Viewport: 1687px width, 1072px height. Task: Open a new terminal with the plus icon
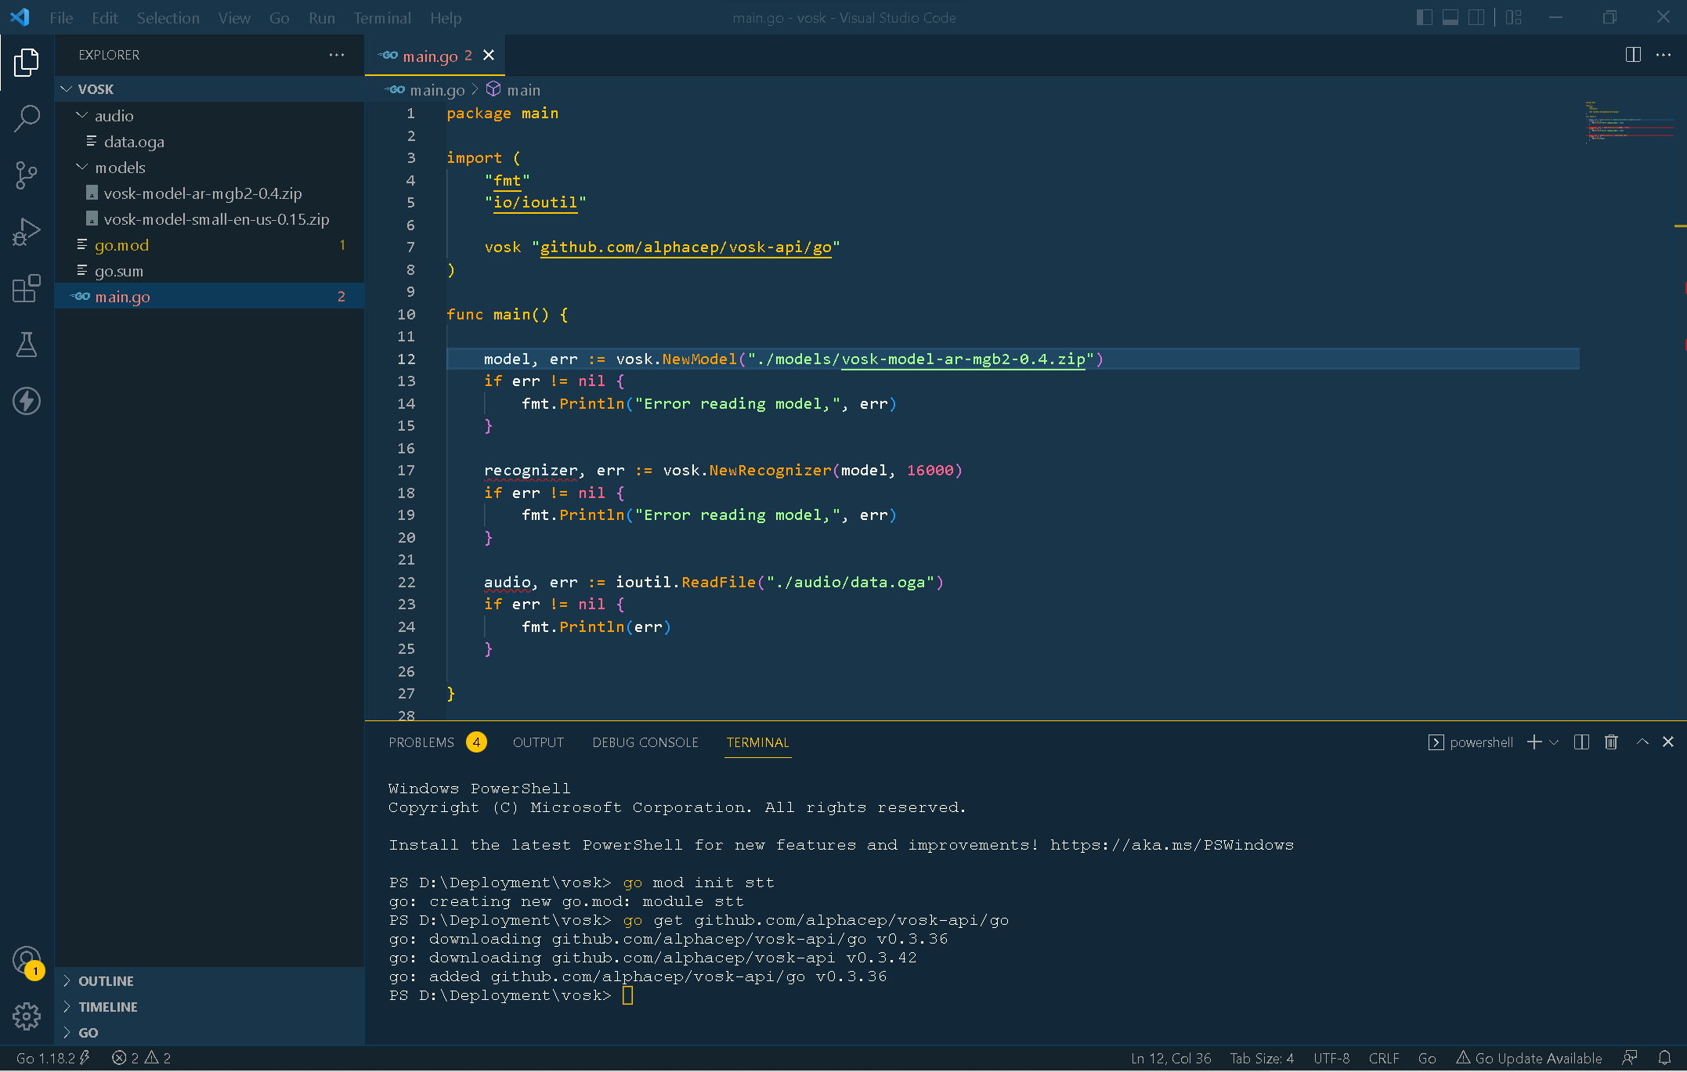[x=1532, y=742]
